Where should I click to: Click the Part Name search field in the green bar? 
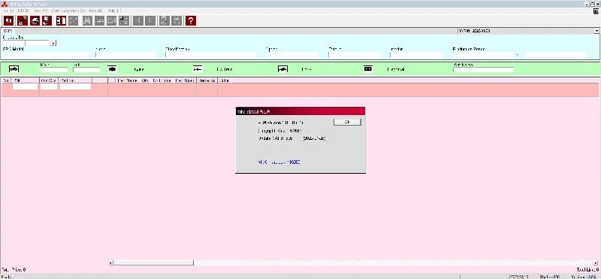[x=483, y=70]
